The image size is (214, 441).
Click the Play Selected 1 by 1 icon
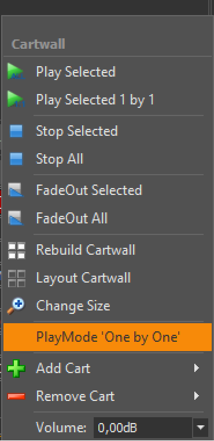coord(16,99)
